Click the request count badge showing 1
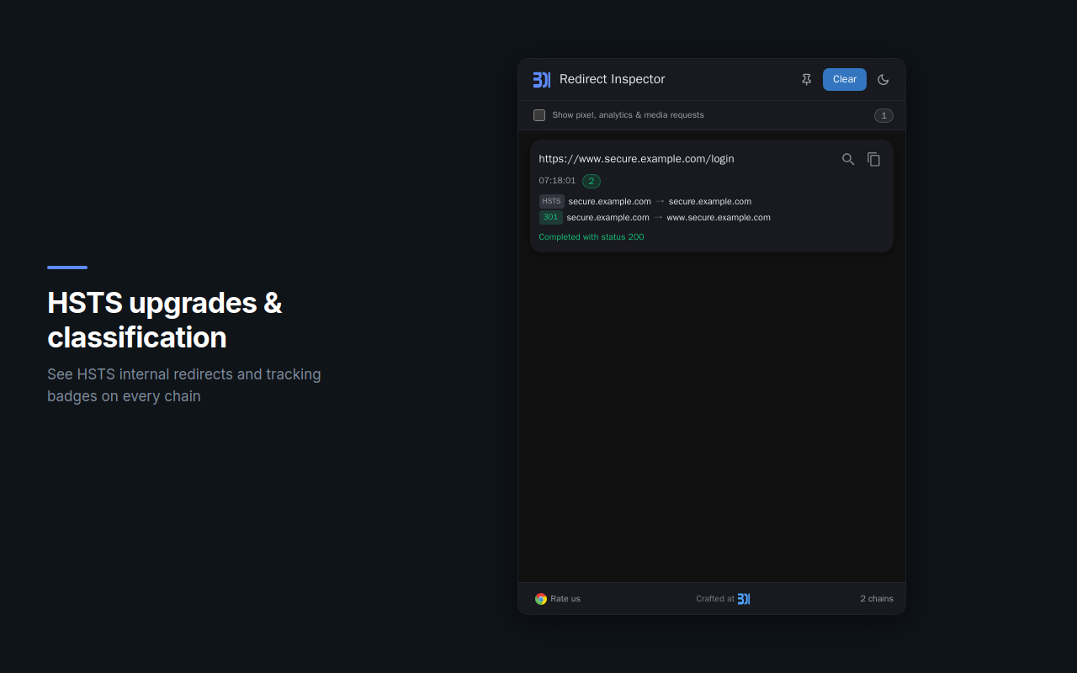Image resolution: width=1077 pixels, height=673 pixels. (883, 115)
